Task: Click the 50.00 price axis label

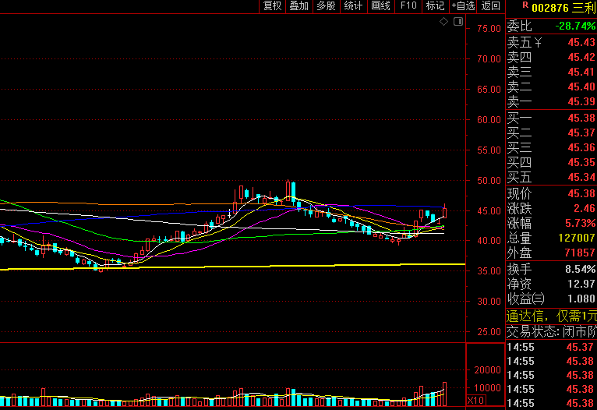Action: 489,181
